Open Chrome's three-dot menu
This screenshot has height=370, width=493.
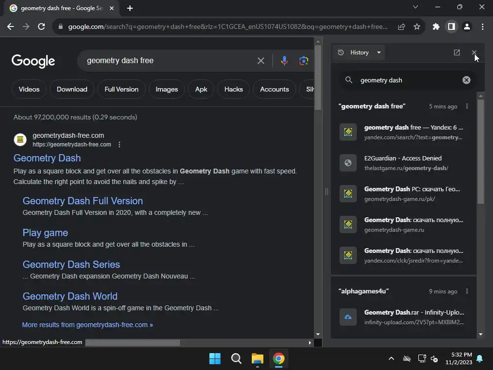(482, 27)
